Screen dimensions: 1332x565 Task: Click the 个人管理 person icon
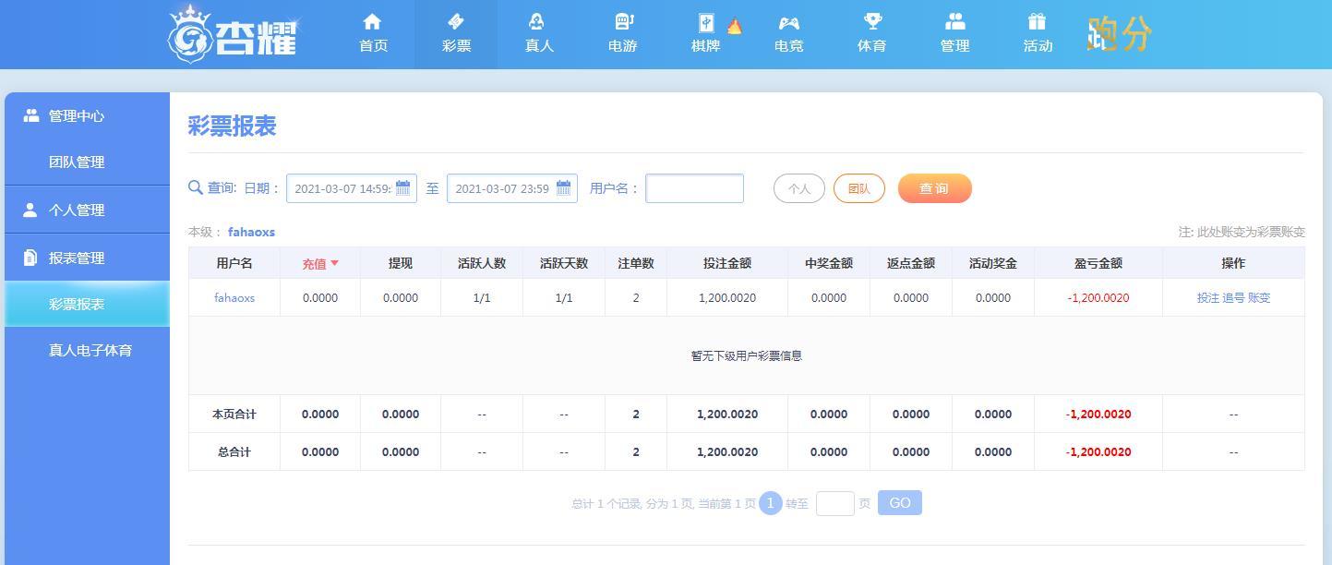coord(30,210)
